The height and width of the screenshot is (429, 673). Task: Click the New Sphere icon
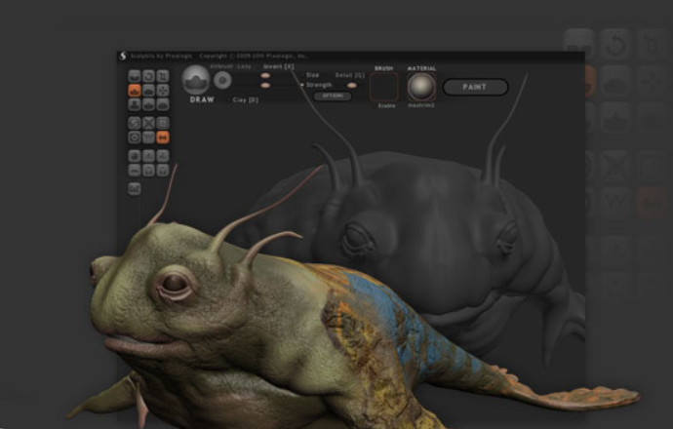click(x=135, y=156)
